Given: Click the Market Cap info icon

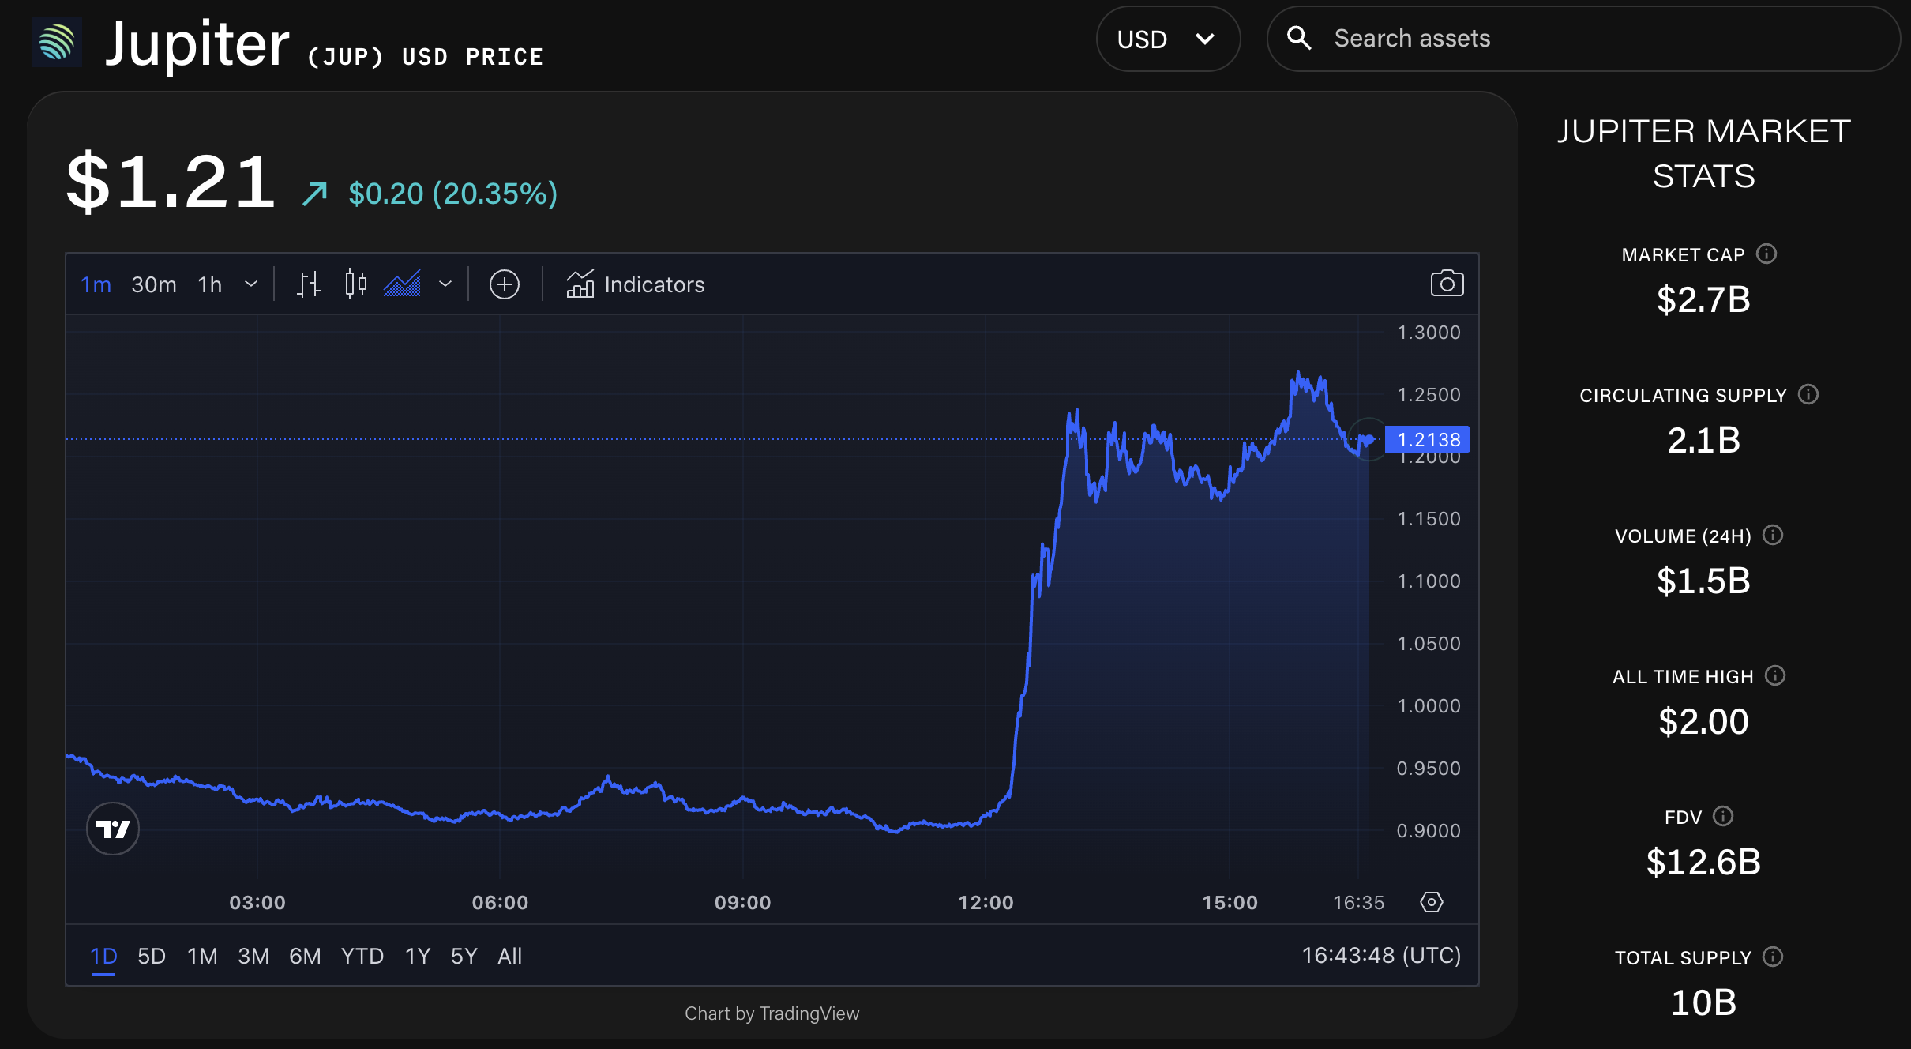Looking at the screenshot, I should pos(1766,254).
